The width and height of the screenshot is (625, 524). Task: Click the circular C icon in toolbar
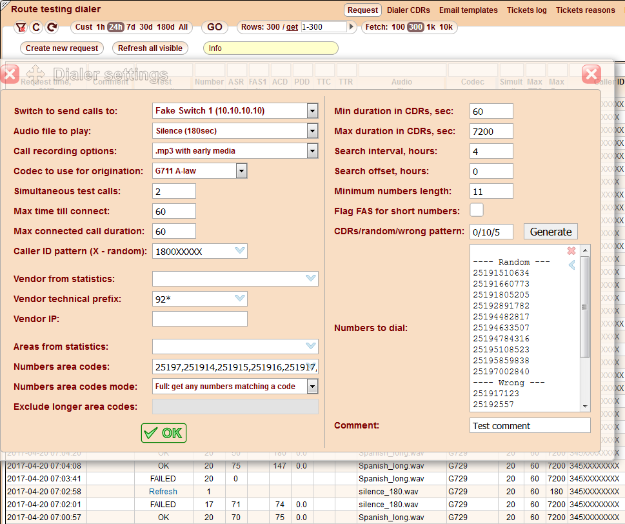[36, 27]
